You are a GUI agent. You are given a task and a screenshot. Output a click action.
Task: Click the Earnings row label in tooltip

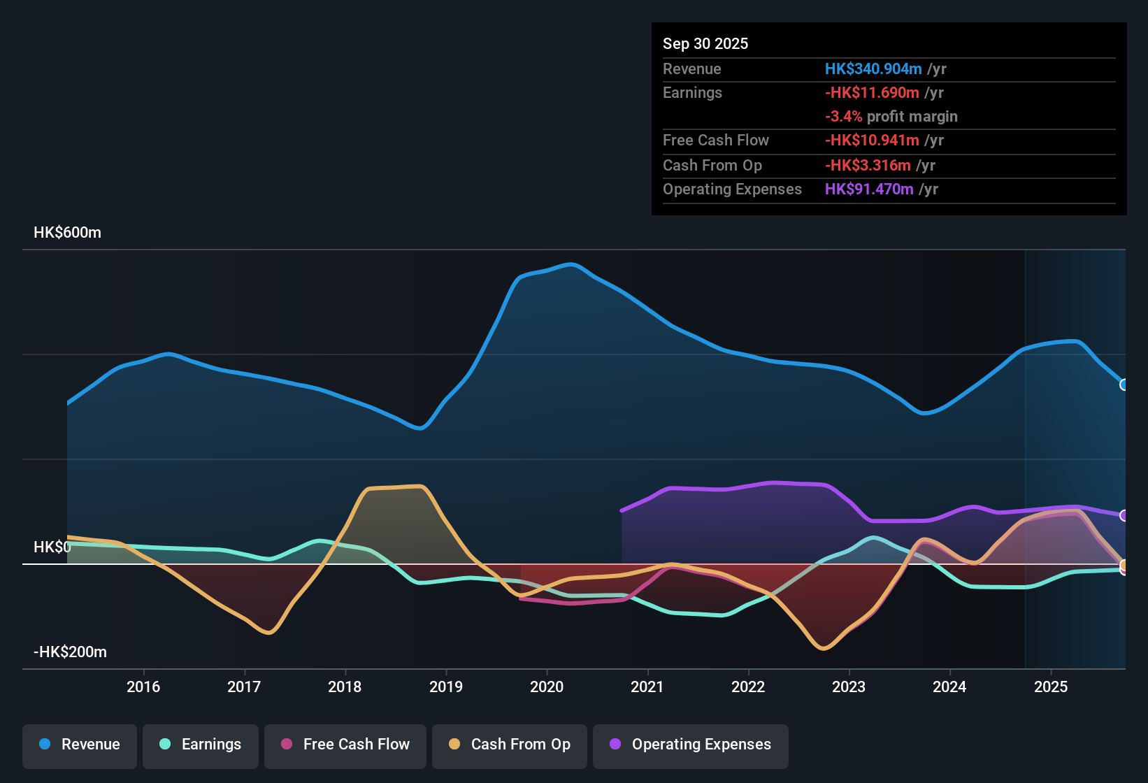[x=692, y=92]
